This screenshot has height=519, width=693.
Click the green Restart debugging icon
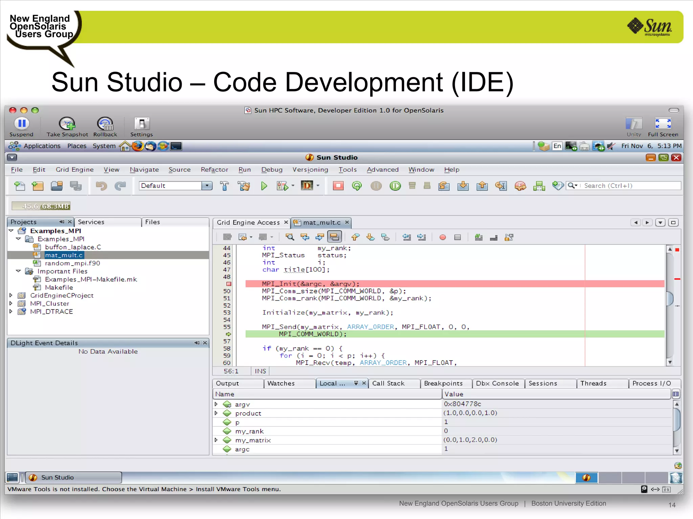pos(357,186)
